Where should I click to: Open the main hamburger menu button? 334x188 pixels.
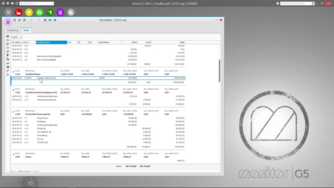coord(8,13)
